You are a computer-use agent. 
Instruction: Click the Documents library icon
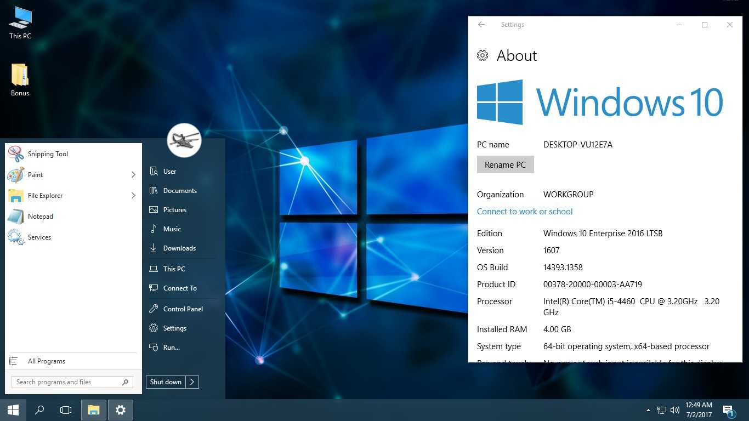154,191
